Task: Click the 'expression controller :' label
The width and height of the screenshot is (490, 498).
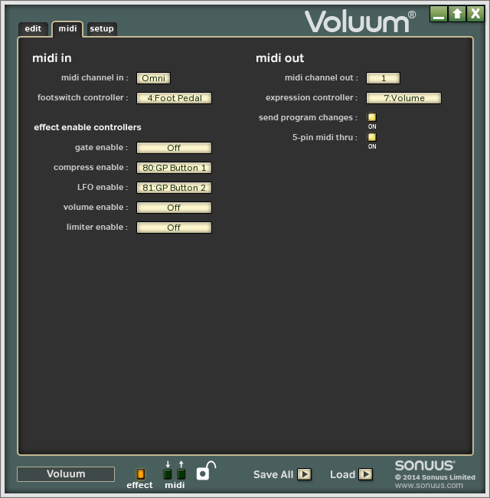Action: [x=312, y=97]
